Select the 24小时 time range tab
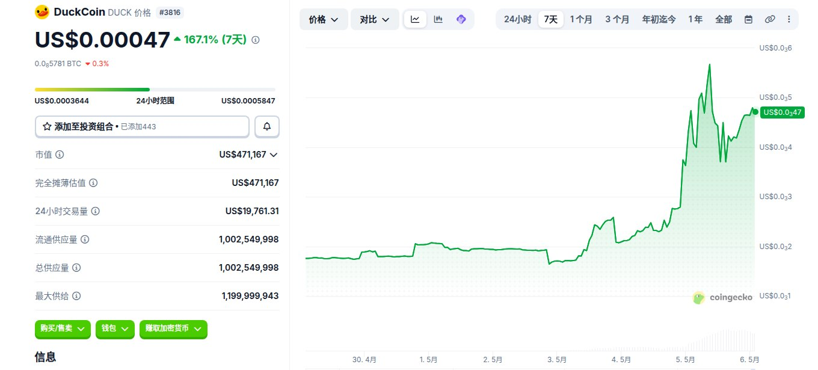This screenshot has height=370, width=818. [517, 19]
